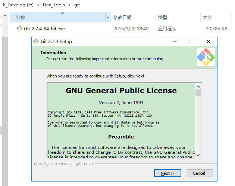The width and height of the screenshot is (235, 186).
Task: Cancel the Git 2.7.4 Setup installer
Action: click(199, 173)
